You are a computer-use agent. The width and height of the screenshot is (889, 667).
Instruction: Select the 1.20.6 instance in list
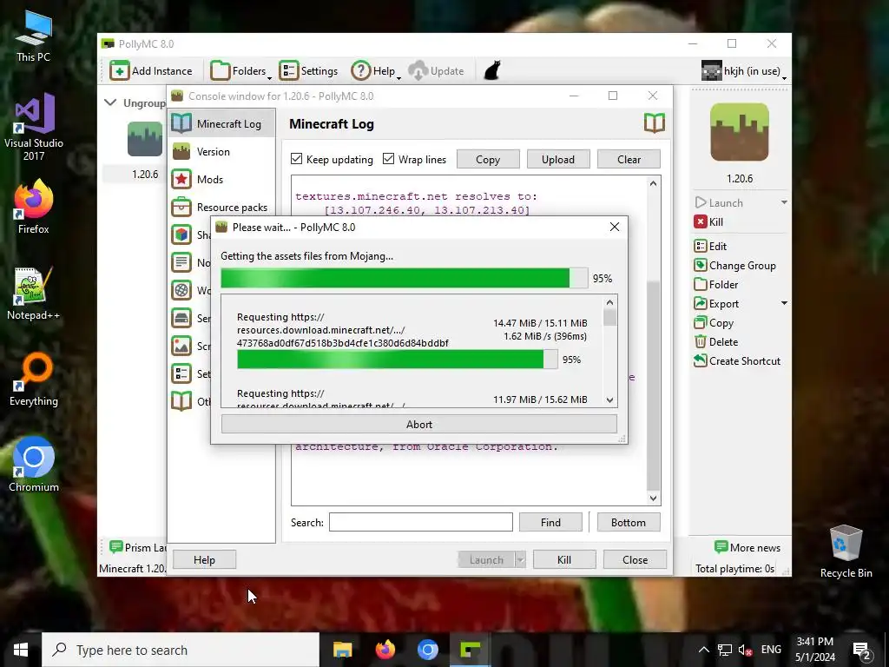(145, 151)
